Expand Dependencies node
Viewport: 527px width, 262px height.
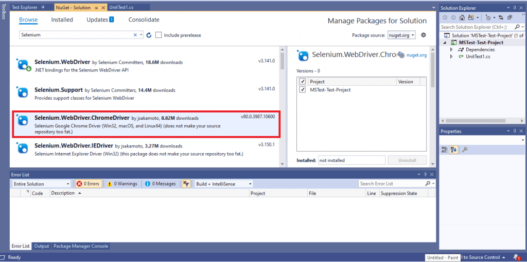click(x=451, y=50)
